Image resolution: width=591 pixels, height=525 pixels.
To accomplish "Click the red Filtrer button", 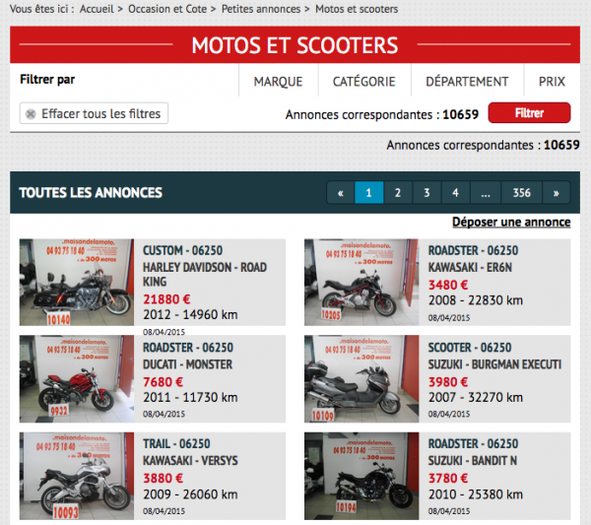I will click(529, 112).
